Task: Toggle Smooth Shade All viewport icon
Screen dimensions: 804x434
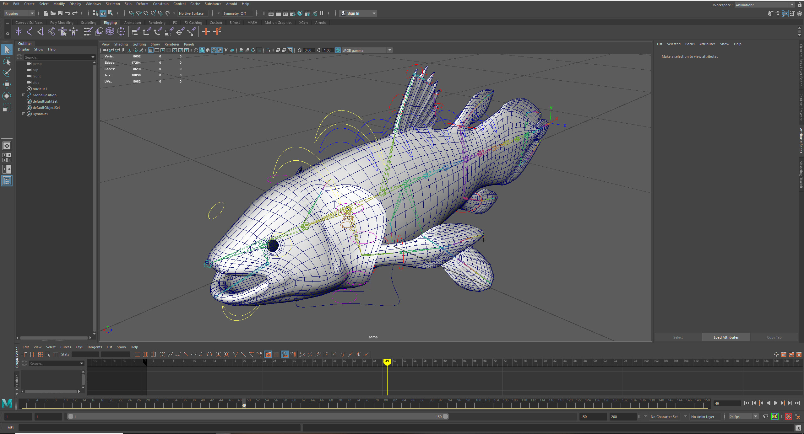Action: tap(202, 50)
